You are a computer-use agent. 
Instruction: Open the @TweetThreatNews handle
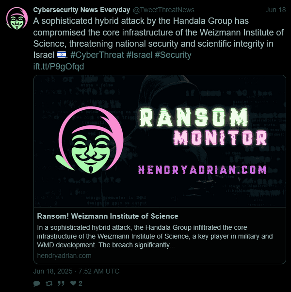point(163,10)
